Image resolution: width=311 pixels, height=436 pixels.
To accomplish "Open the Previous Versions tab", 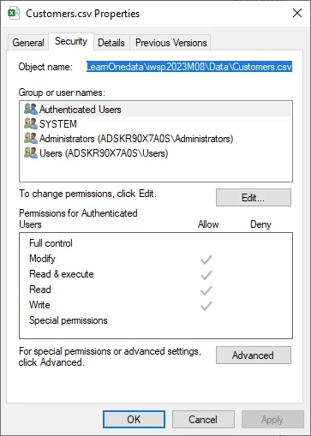I will point(170,43).
